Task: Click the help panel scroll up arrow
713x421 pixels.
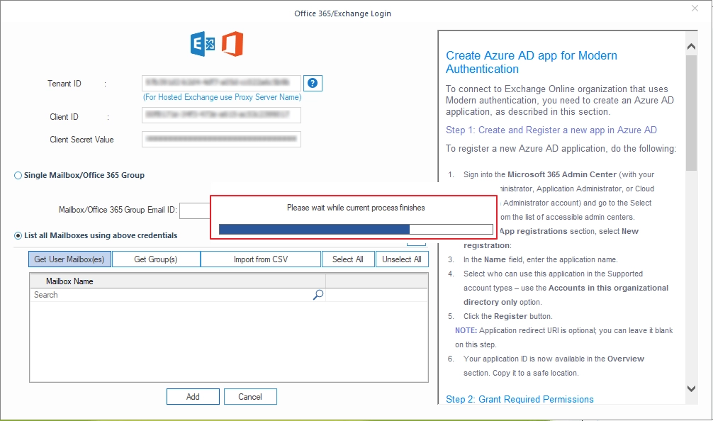Action: (691, 46)
